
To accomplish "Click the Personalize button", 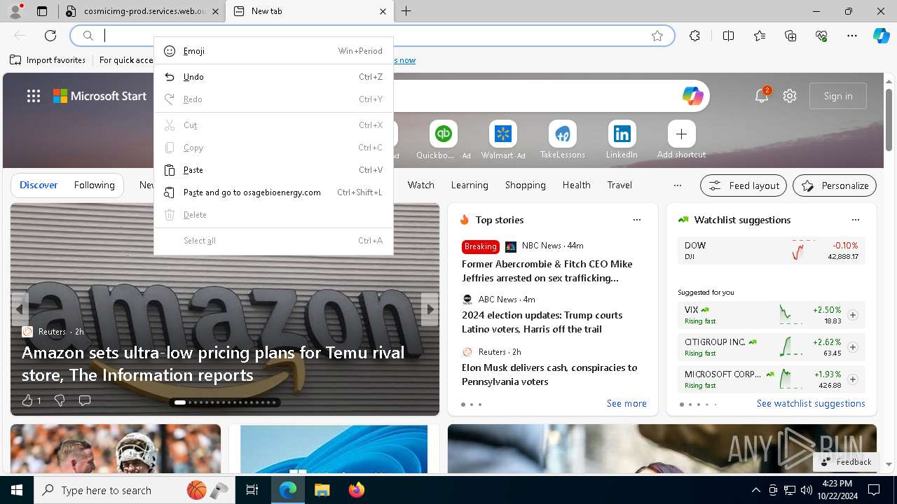I will (835, 185).
